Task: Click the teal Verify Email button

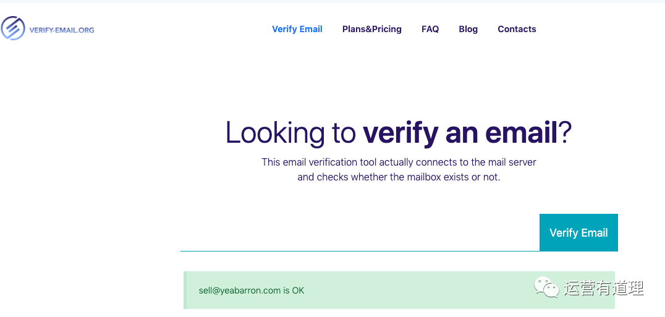Action: point(578,233)
